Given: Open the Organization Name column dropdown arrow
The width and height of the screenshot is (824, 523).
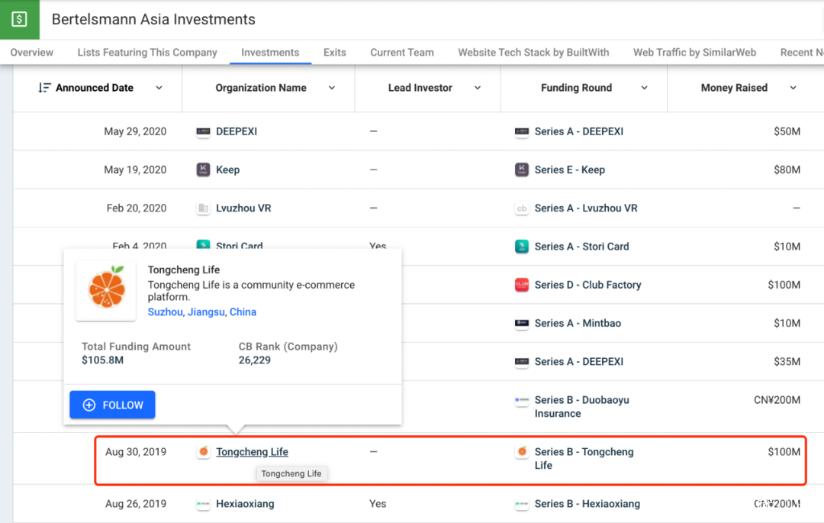Looking at the screenshot, I should pyautogui.click(x=332, y=88).
